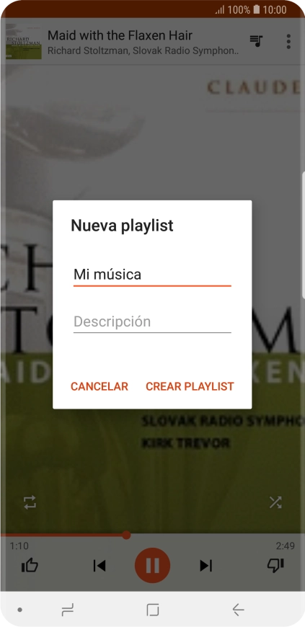This screenshot has width=305, height=627.
Task: Skip to the next track
Action: coord(205,566)
